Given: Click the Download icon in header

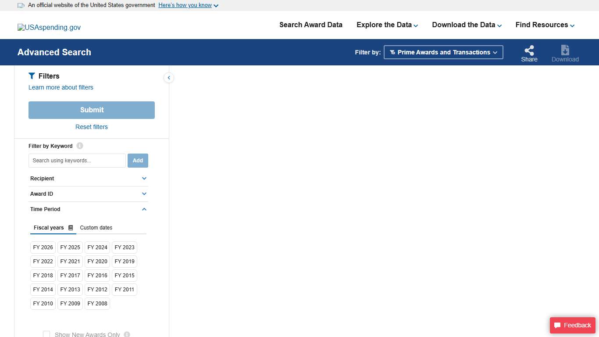Looking at the screenshot, I should [565, 50].
